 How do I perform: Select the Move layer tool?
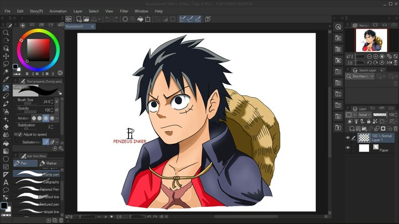click(x=6, y=56)
